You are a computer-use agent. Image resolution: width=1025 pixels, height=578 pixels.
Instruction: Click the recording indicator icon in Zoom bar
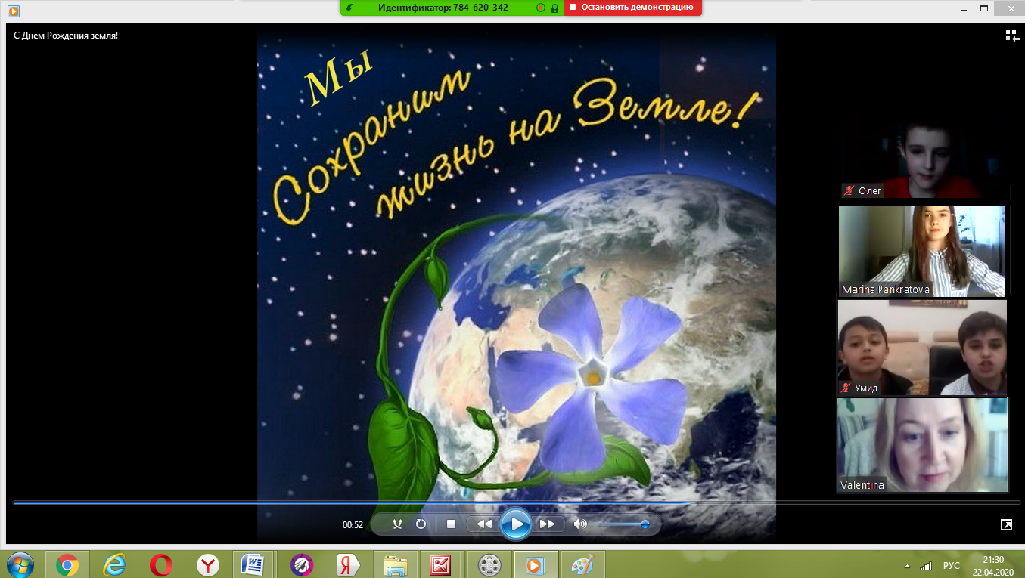[540, 8]
